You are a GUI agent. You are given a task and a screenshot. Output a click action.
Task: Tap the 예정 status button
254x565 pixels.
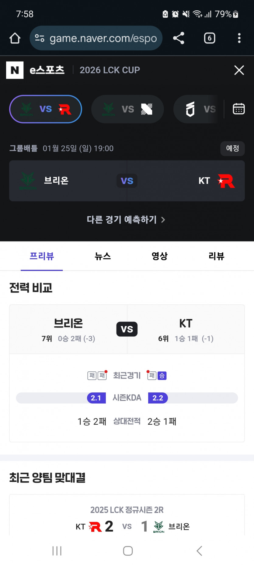(233, 149)
